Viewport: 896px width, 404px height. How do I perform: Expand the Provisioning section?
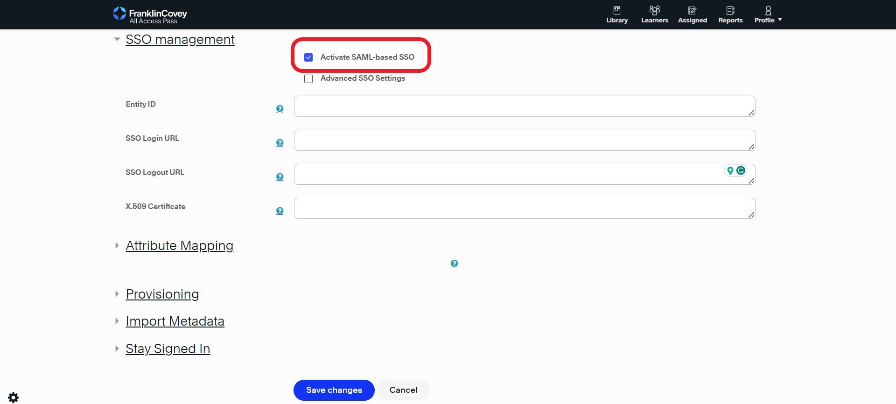(x=162, y=294)
